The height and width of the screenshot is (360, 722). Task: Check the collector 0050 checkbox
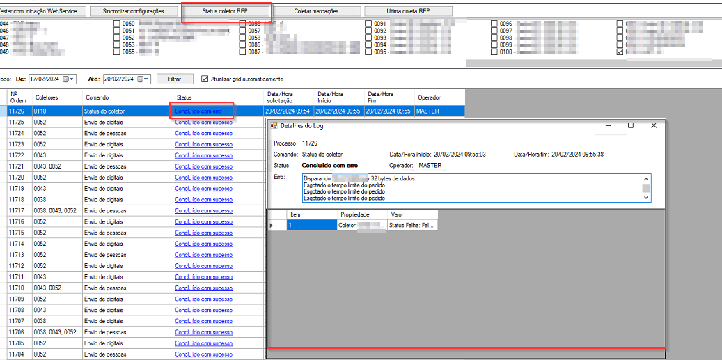[x=116, y=24]
